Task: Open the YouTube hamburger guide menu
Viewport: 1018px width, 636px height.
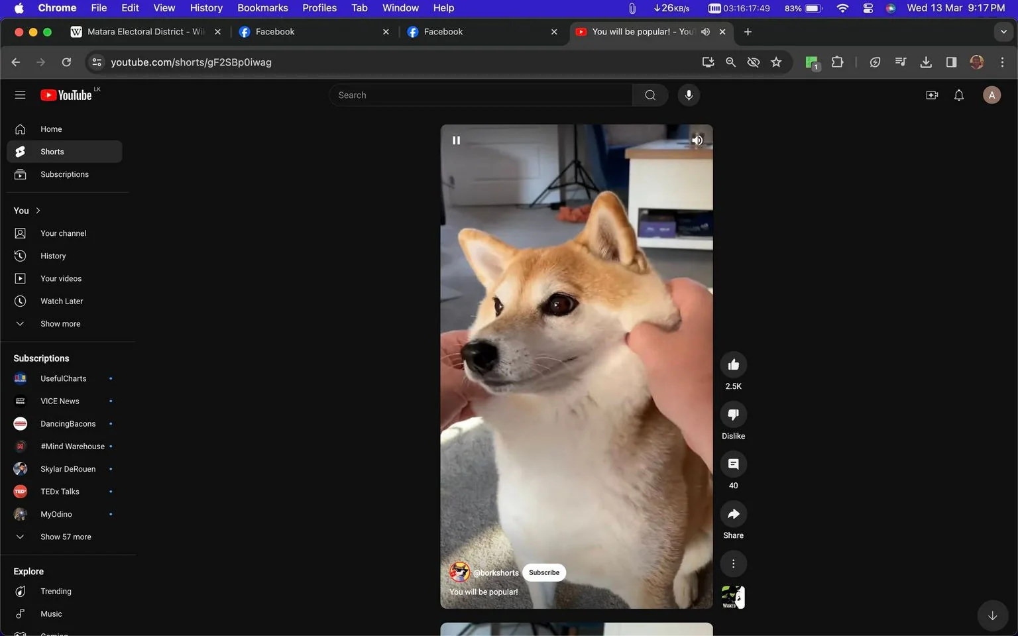Action: point(20,95)
